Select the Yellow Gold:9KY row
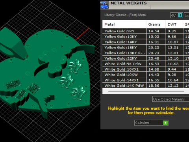Screen dimensions: 189x142 point(146,31)
